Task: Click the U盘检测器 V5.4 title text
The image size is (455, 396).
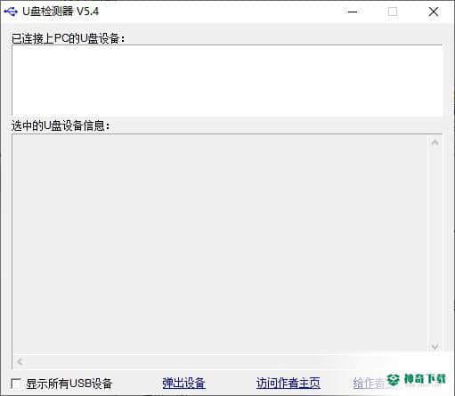Action: coord(61,12)
